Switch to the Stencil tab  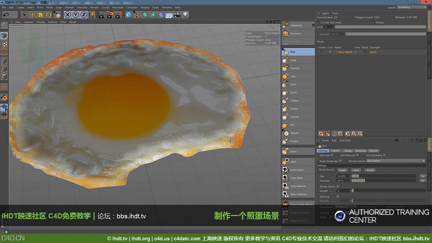(373, 151)
